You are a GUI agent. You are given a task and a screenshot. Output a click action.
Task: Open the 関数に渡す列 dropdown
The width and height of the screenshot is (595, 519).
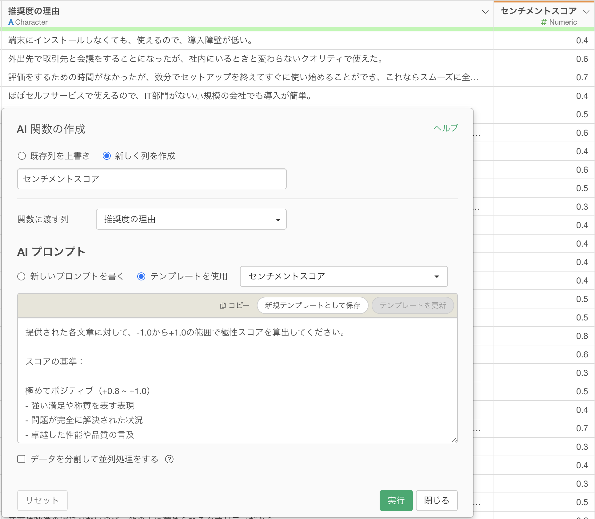[x=191, y=219]
